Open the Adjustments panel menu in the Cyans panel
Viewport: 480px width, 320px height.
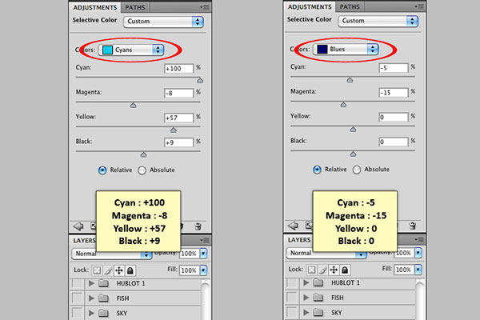[205, 7]
